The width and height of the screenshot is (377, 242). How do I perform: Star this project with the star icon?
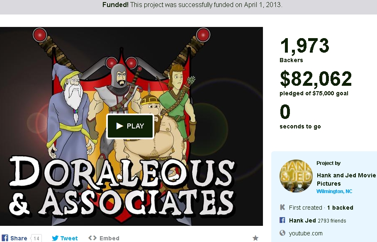coord(255,238)
